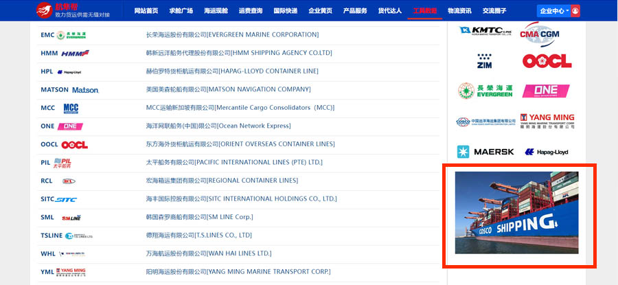Screen dimensions: 618x285
Task: Click the red user avatar icon in header
Action: tap(575, 11)
